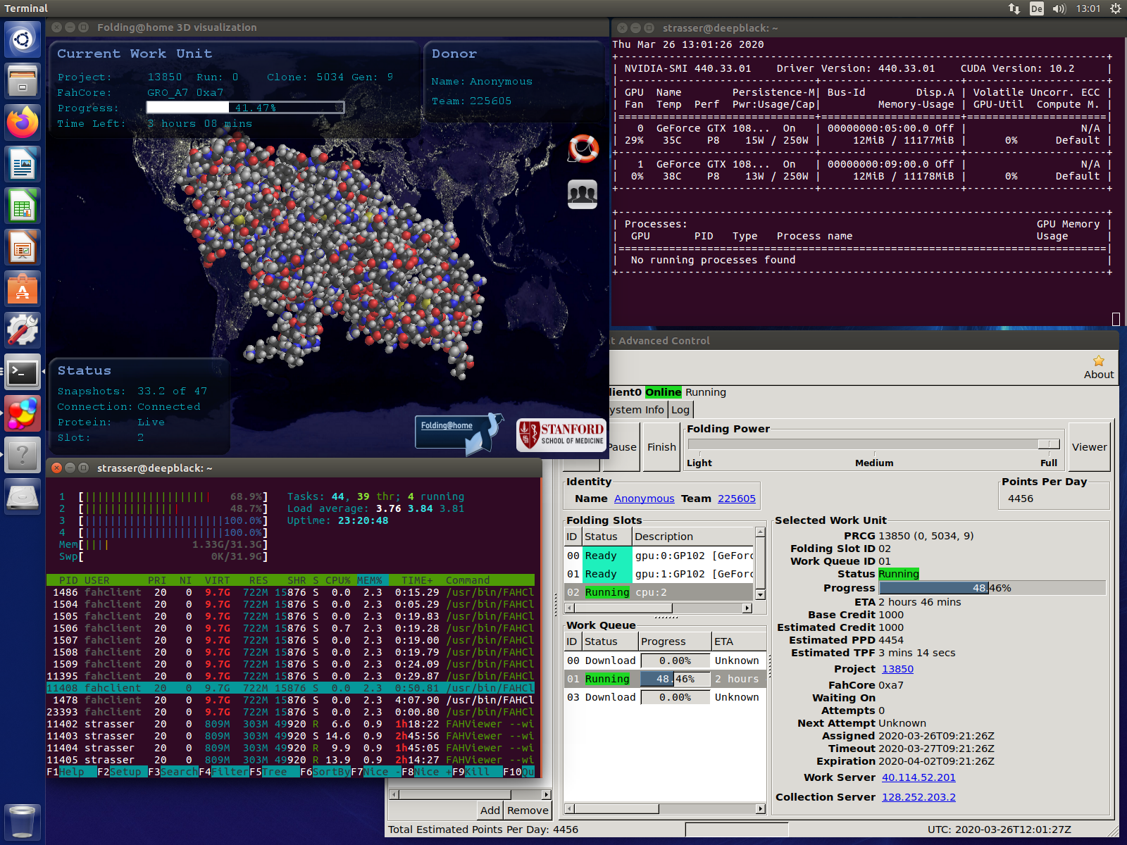Screen dimensions: 1127x845
Task: Select work queue 03 Download row
Action: coord(666,697)
